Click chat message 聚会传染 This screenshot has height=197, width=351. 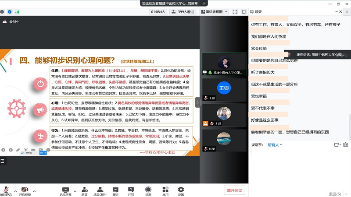point(259,49)
